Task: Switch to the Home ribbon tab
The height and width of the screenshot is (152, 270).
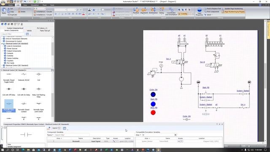Action: [x=11, y=5]
